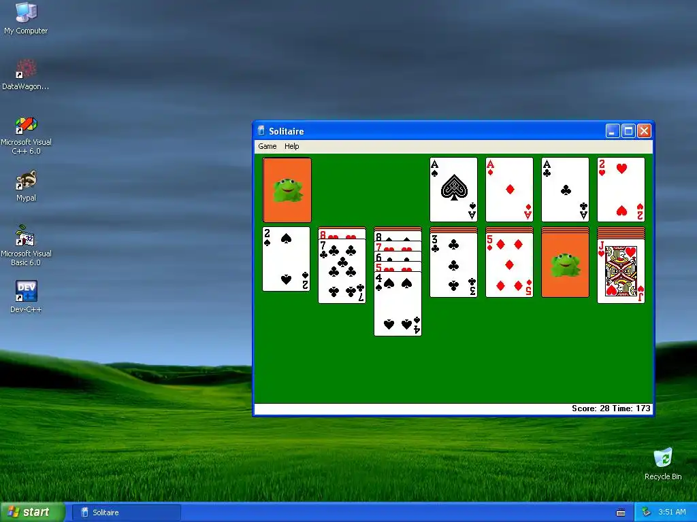Screen dimensions: 697x522
Task: Close the Solitaire window
Action: [644, 131]
